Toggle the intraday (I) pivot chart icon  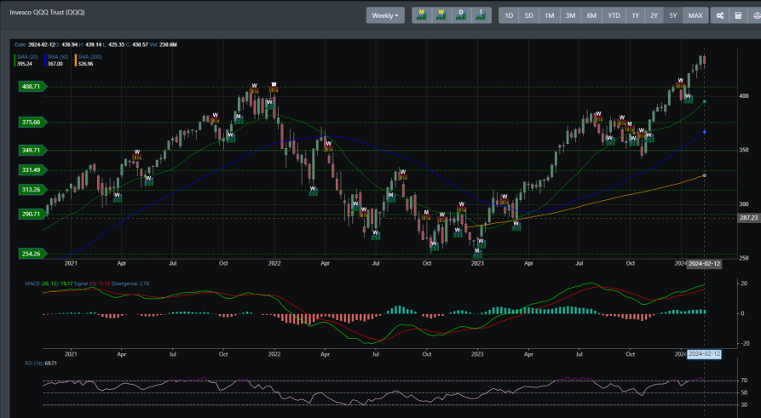click(481, 15)
